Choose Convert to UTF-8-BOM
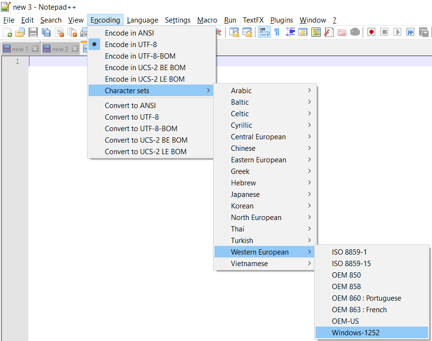 coord(151,129)
